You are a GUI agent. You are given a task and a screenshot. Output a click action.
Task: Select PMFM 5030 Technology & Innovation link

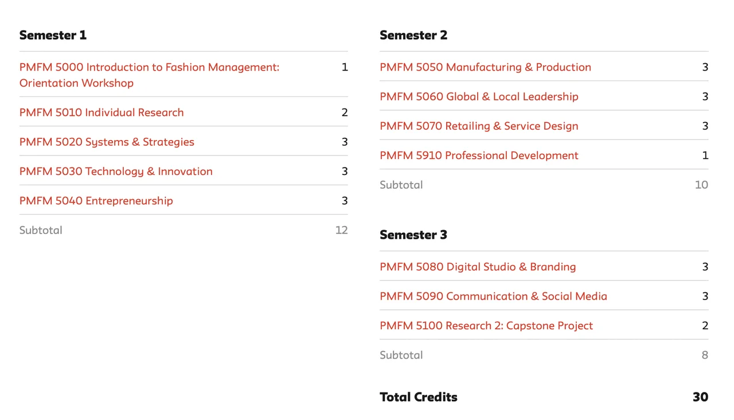point(116,172)
